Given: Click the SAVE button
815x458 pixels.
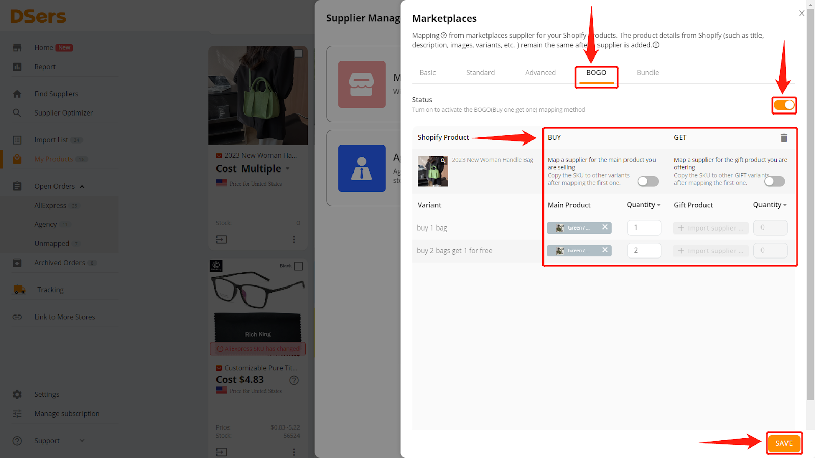Looking at the screenshot, I should [x=784, y=443].
